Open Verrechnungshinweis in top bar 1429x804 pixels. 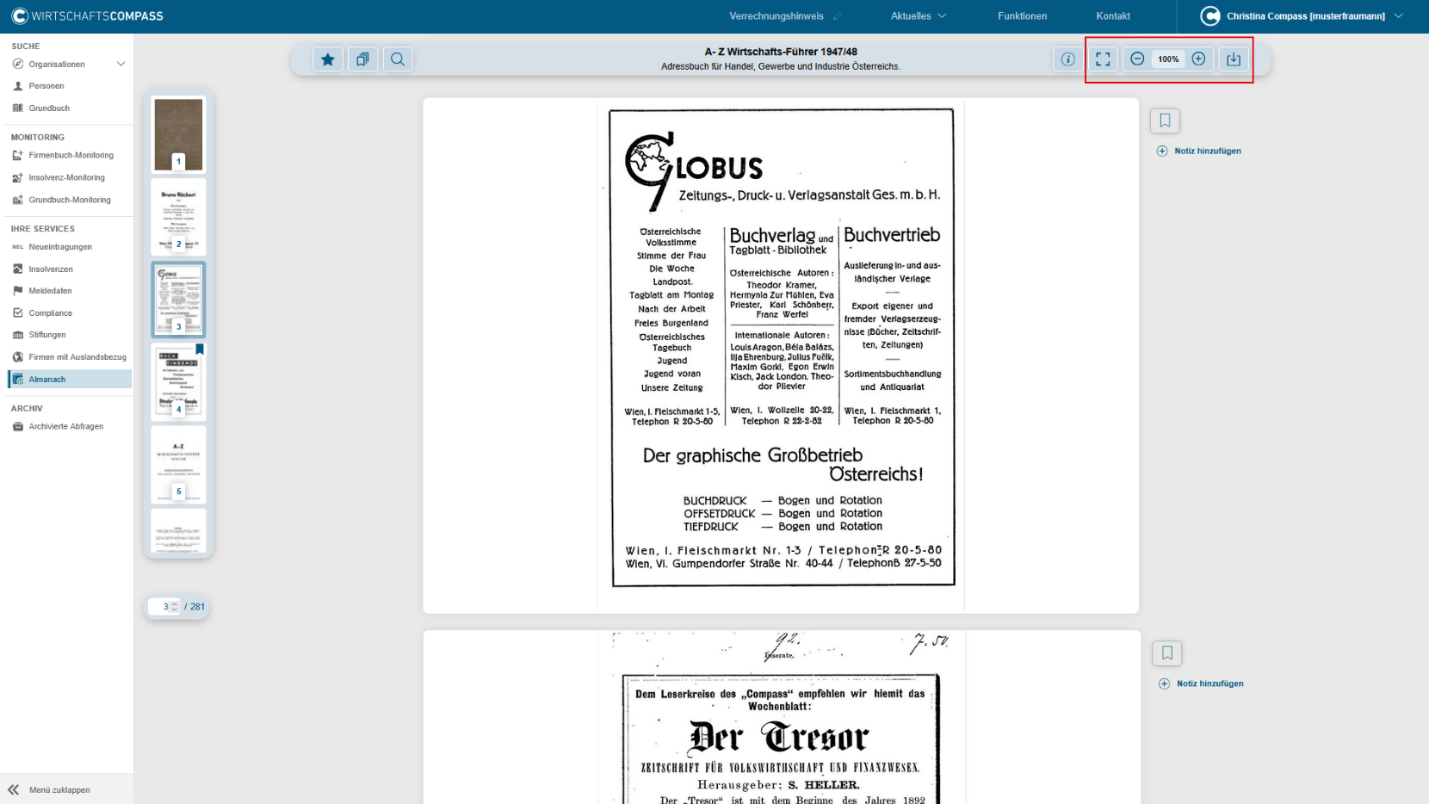point(776,16)
